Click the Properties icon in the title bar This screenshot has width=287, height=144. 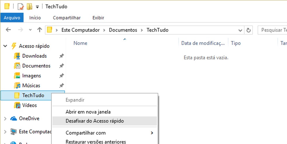pyautogui.click(x=20, y=6)
